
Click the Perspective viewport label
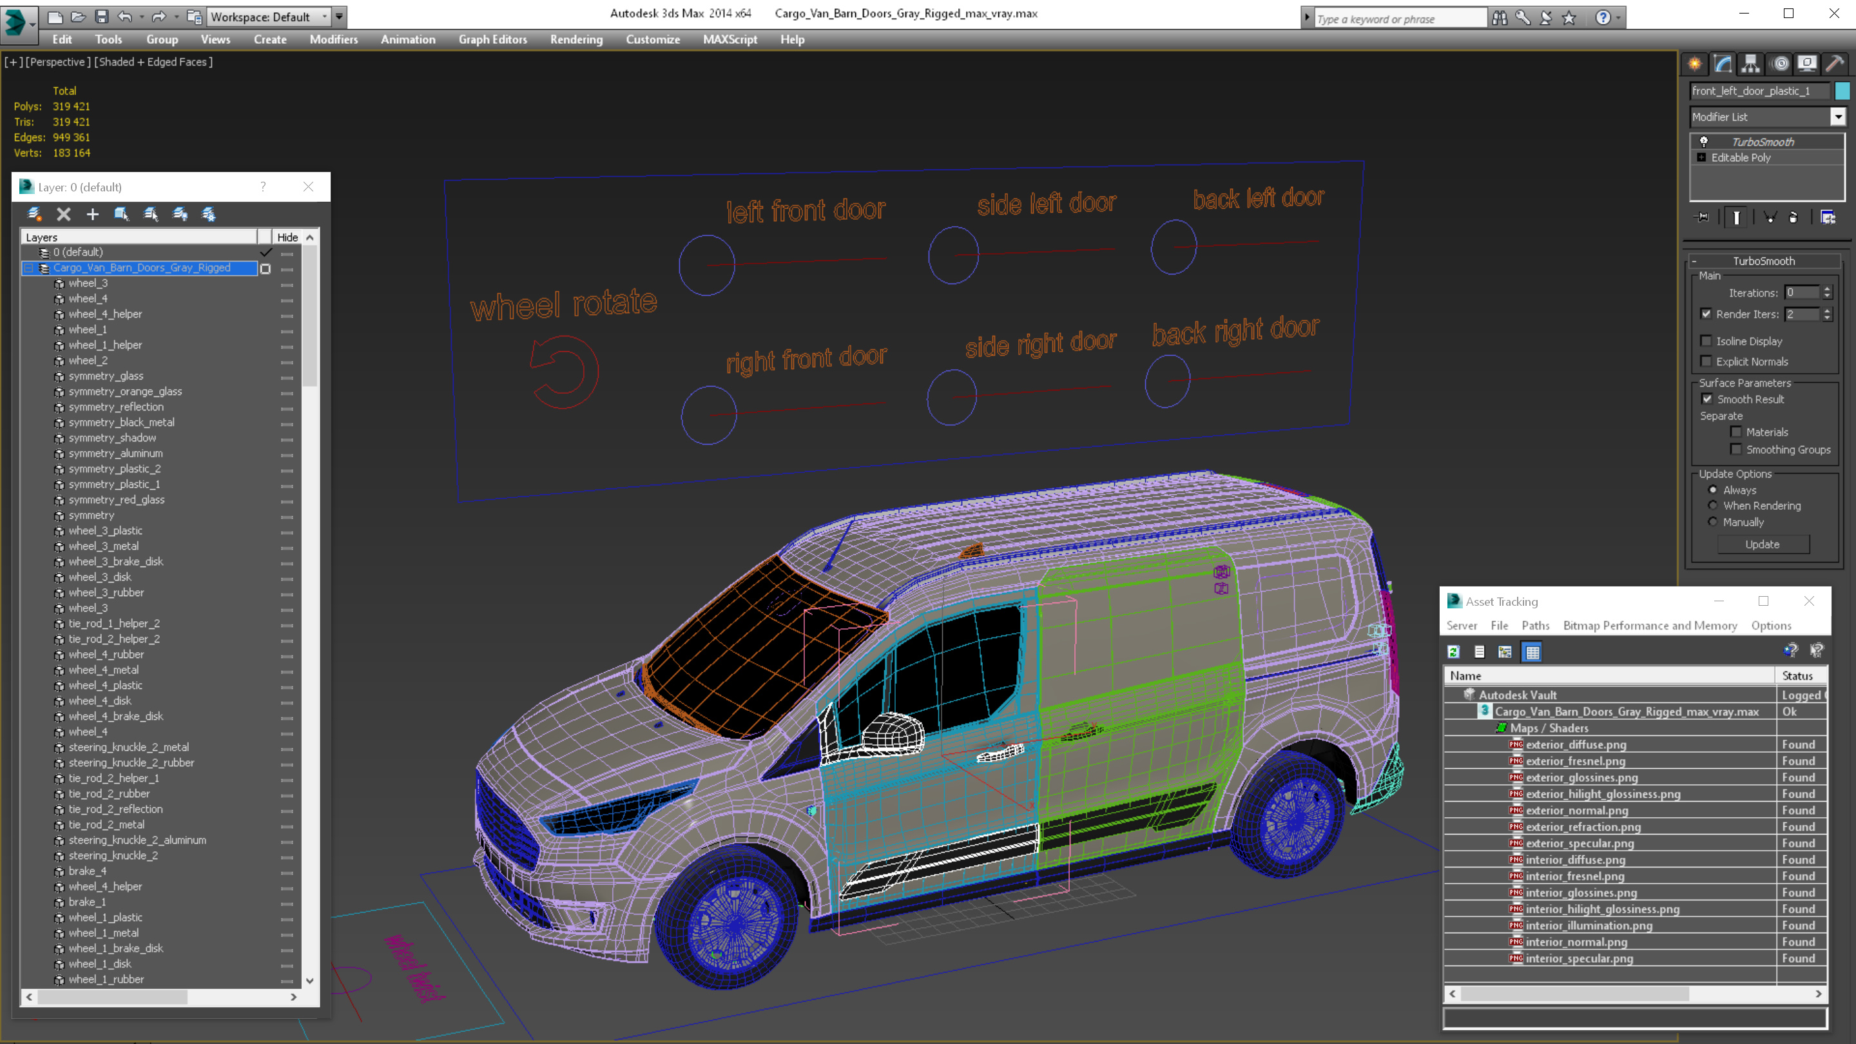tap(57, 62)
